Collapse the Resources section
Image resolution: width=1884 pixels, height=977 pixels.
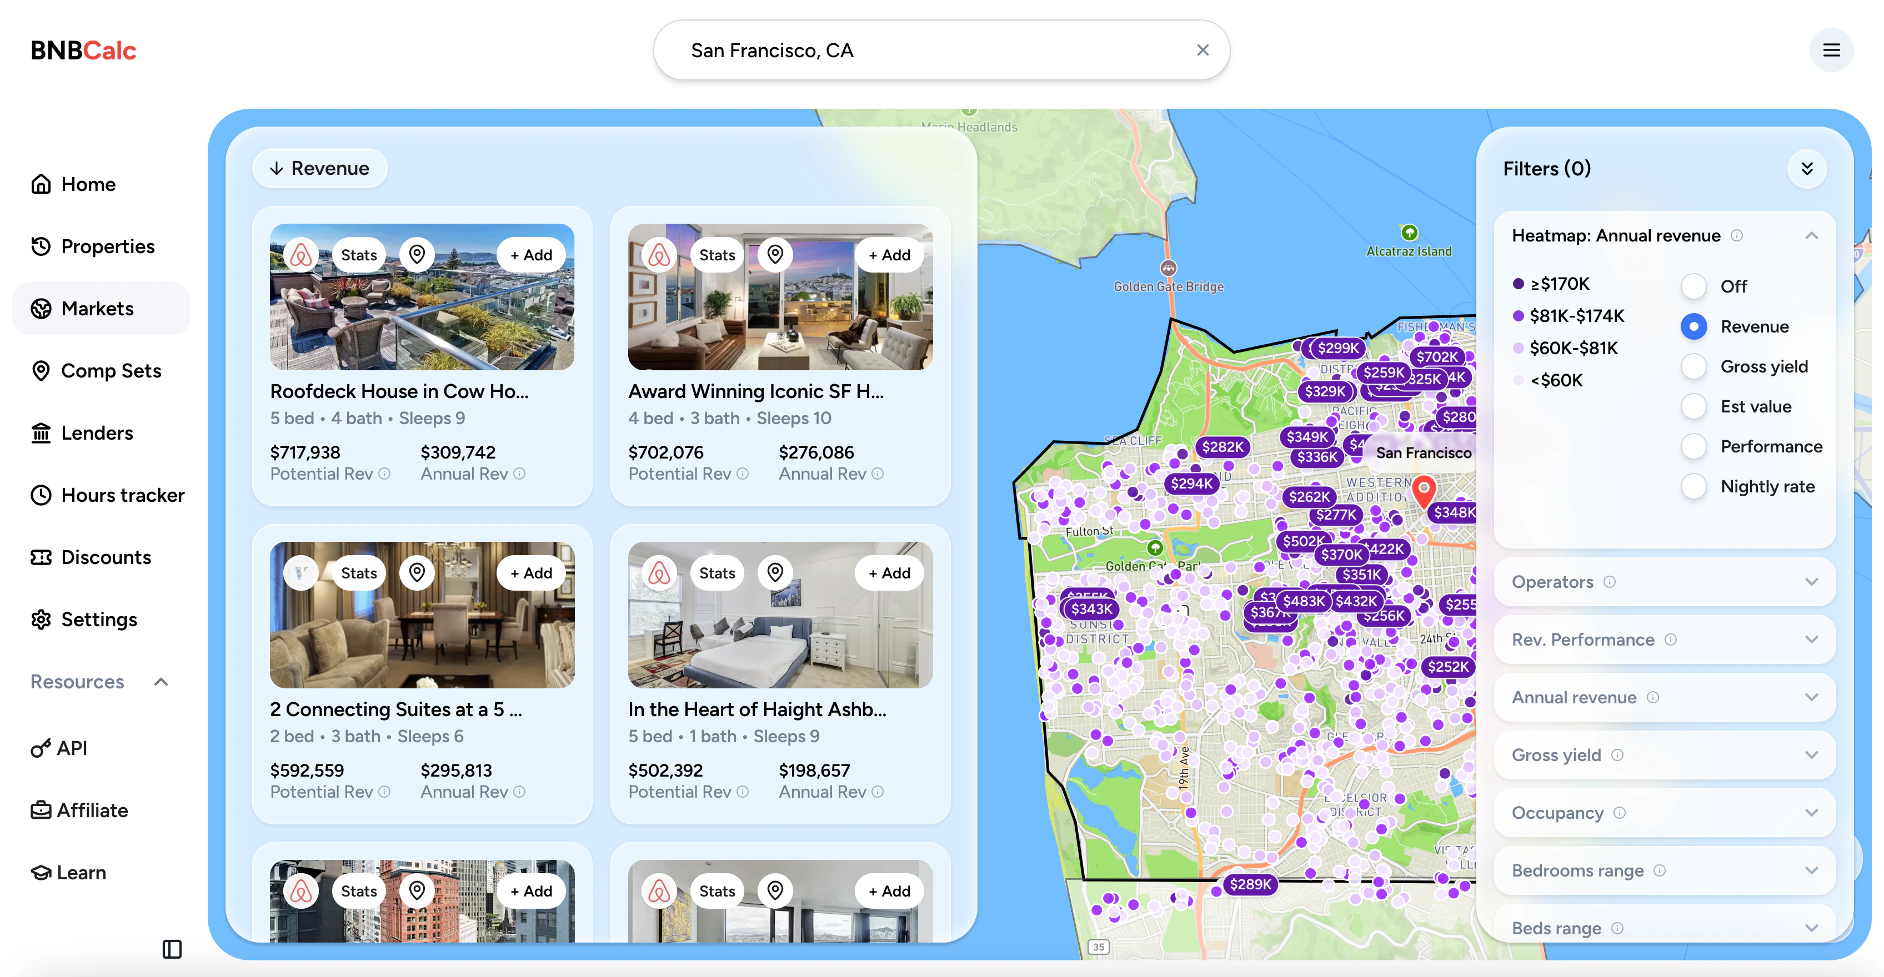tap(161, 682)
